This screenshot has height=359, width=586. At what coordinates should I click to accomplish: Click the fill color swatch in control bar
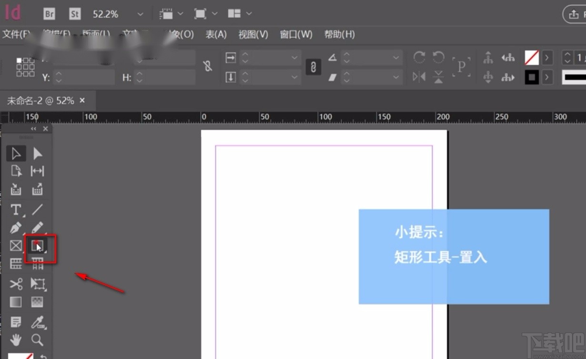531,58
